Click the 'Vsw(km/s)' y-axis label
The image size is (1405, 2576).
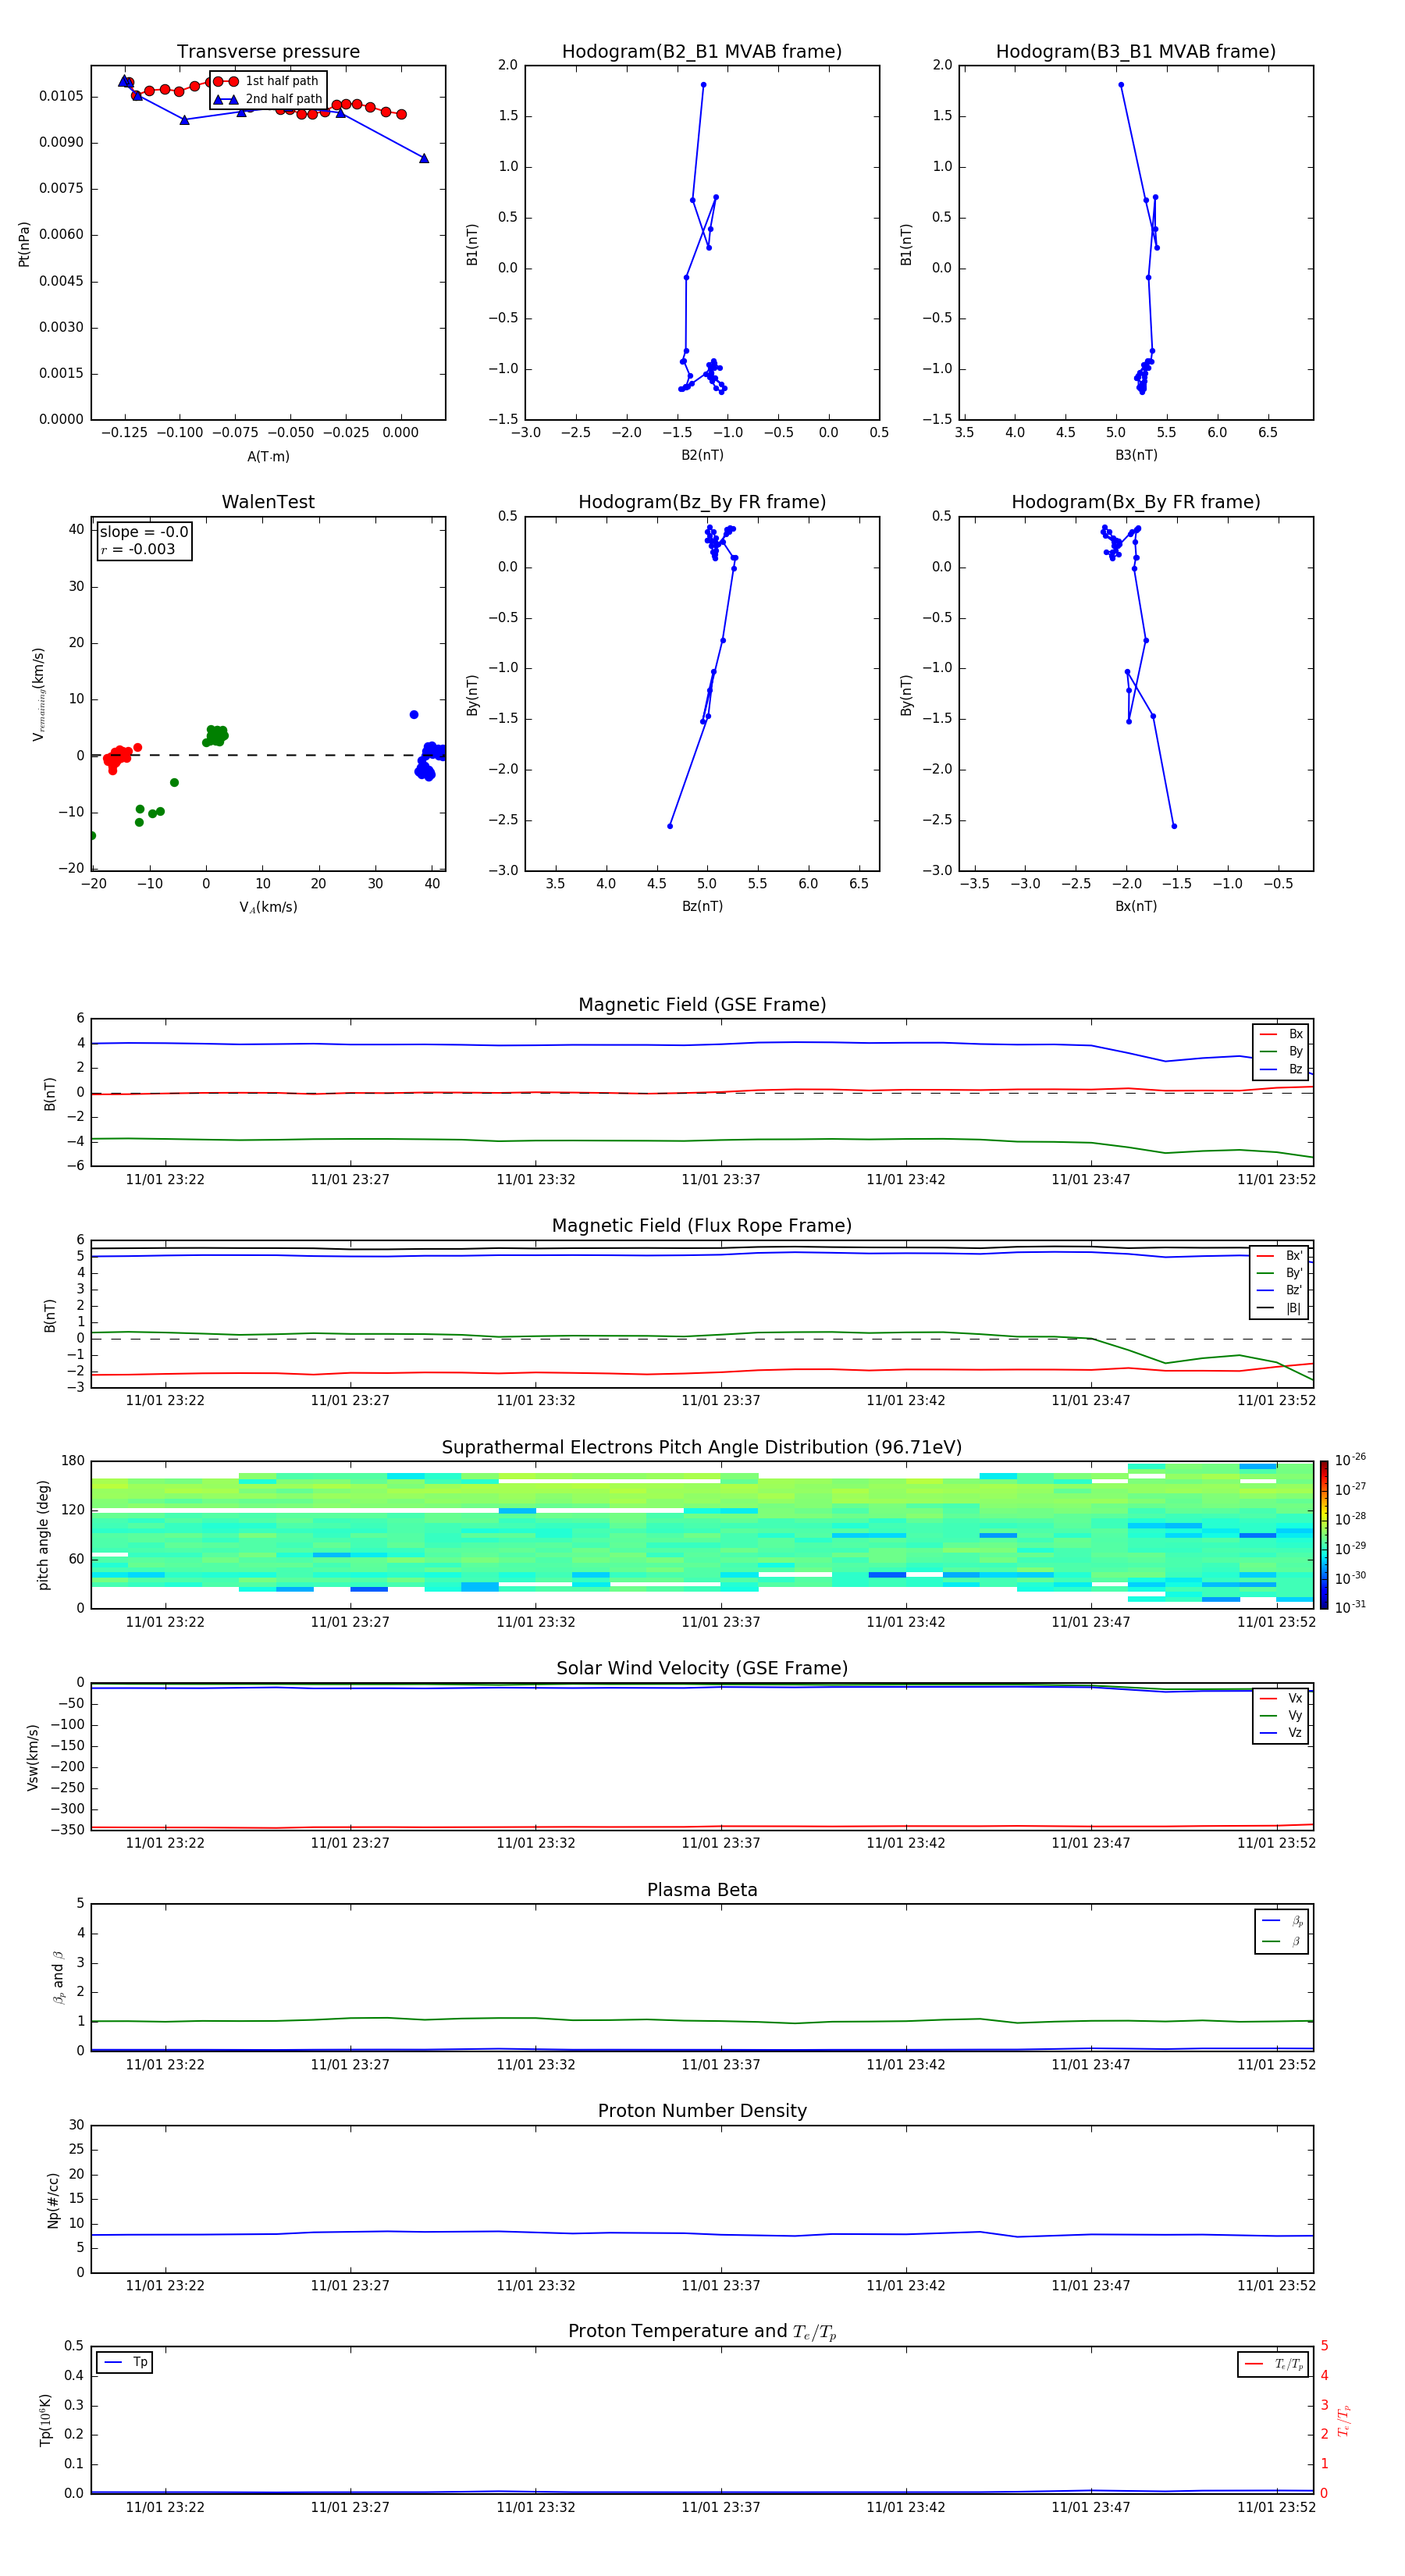coord(33,1756)
